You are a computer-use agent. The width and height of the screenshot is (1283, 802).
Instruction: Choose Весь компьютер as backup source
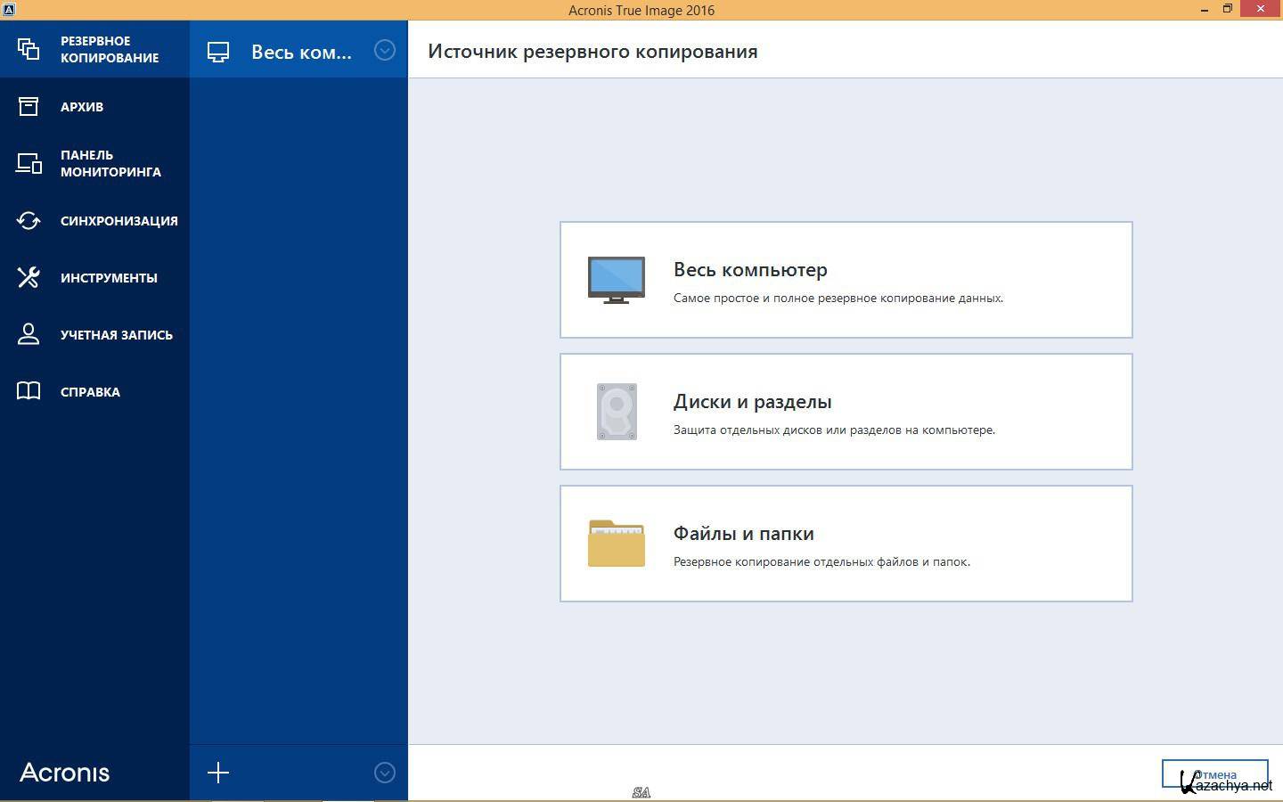[846, 280]
